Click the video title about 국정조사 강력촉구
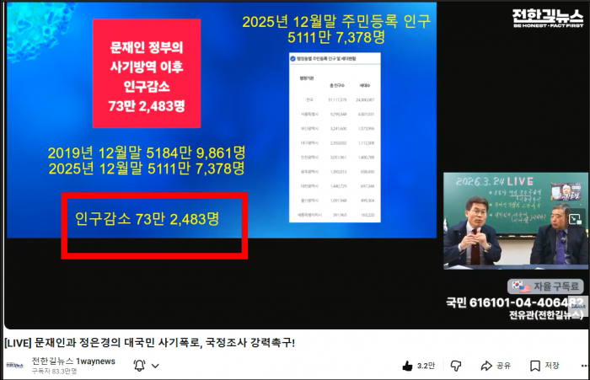Screen dimensions: 590x380 [150, 342]
